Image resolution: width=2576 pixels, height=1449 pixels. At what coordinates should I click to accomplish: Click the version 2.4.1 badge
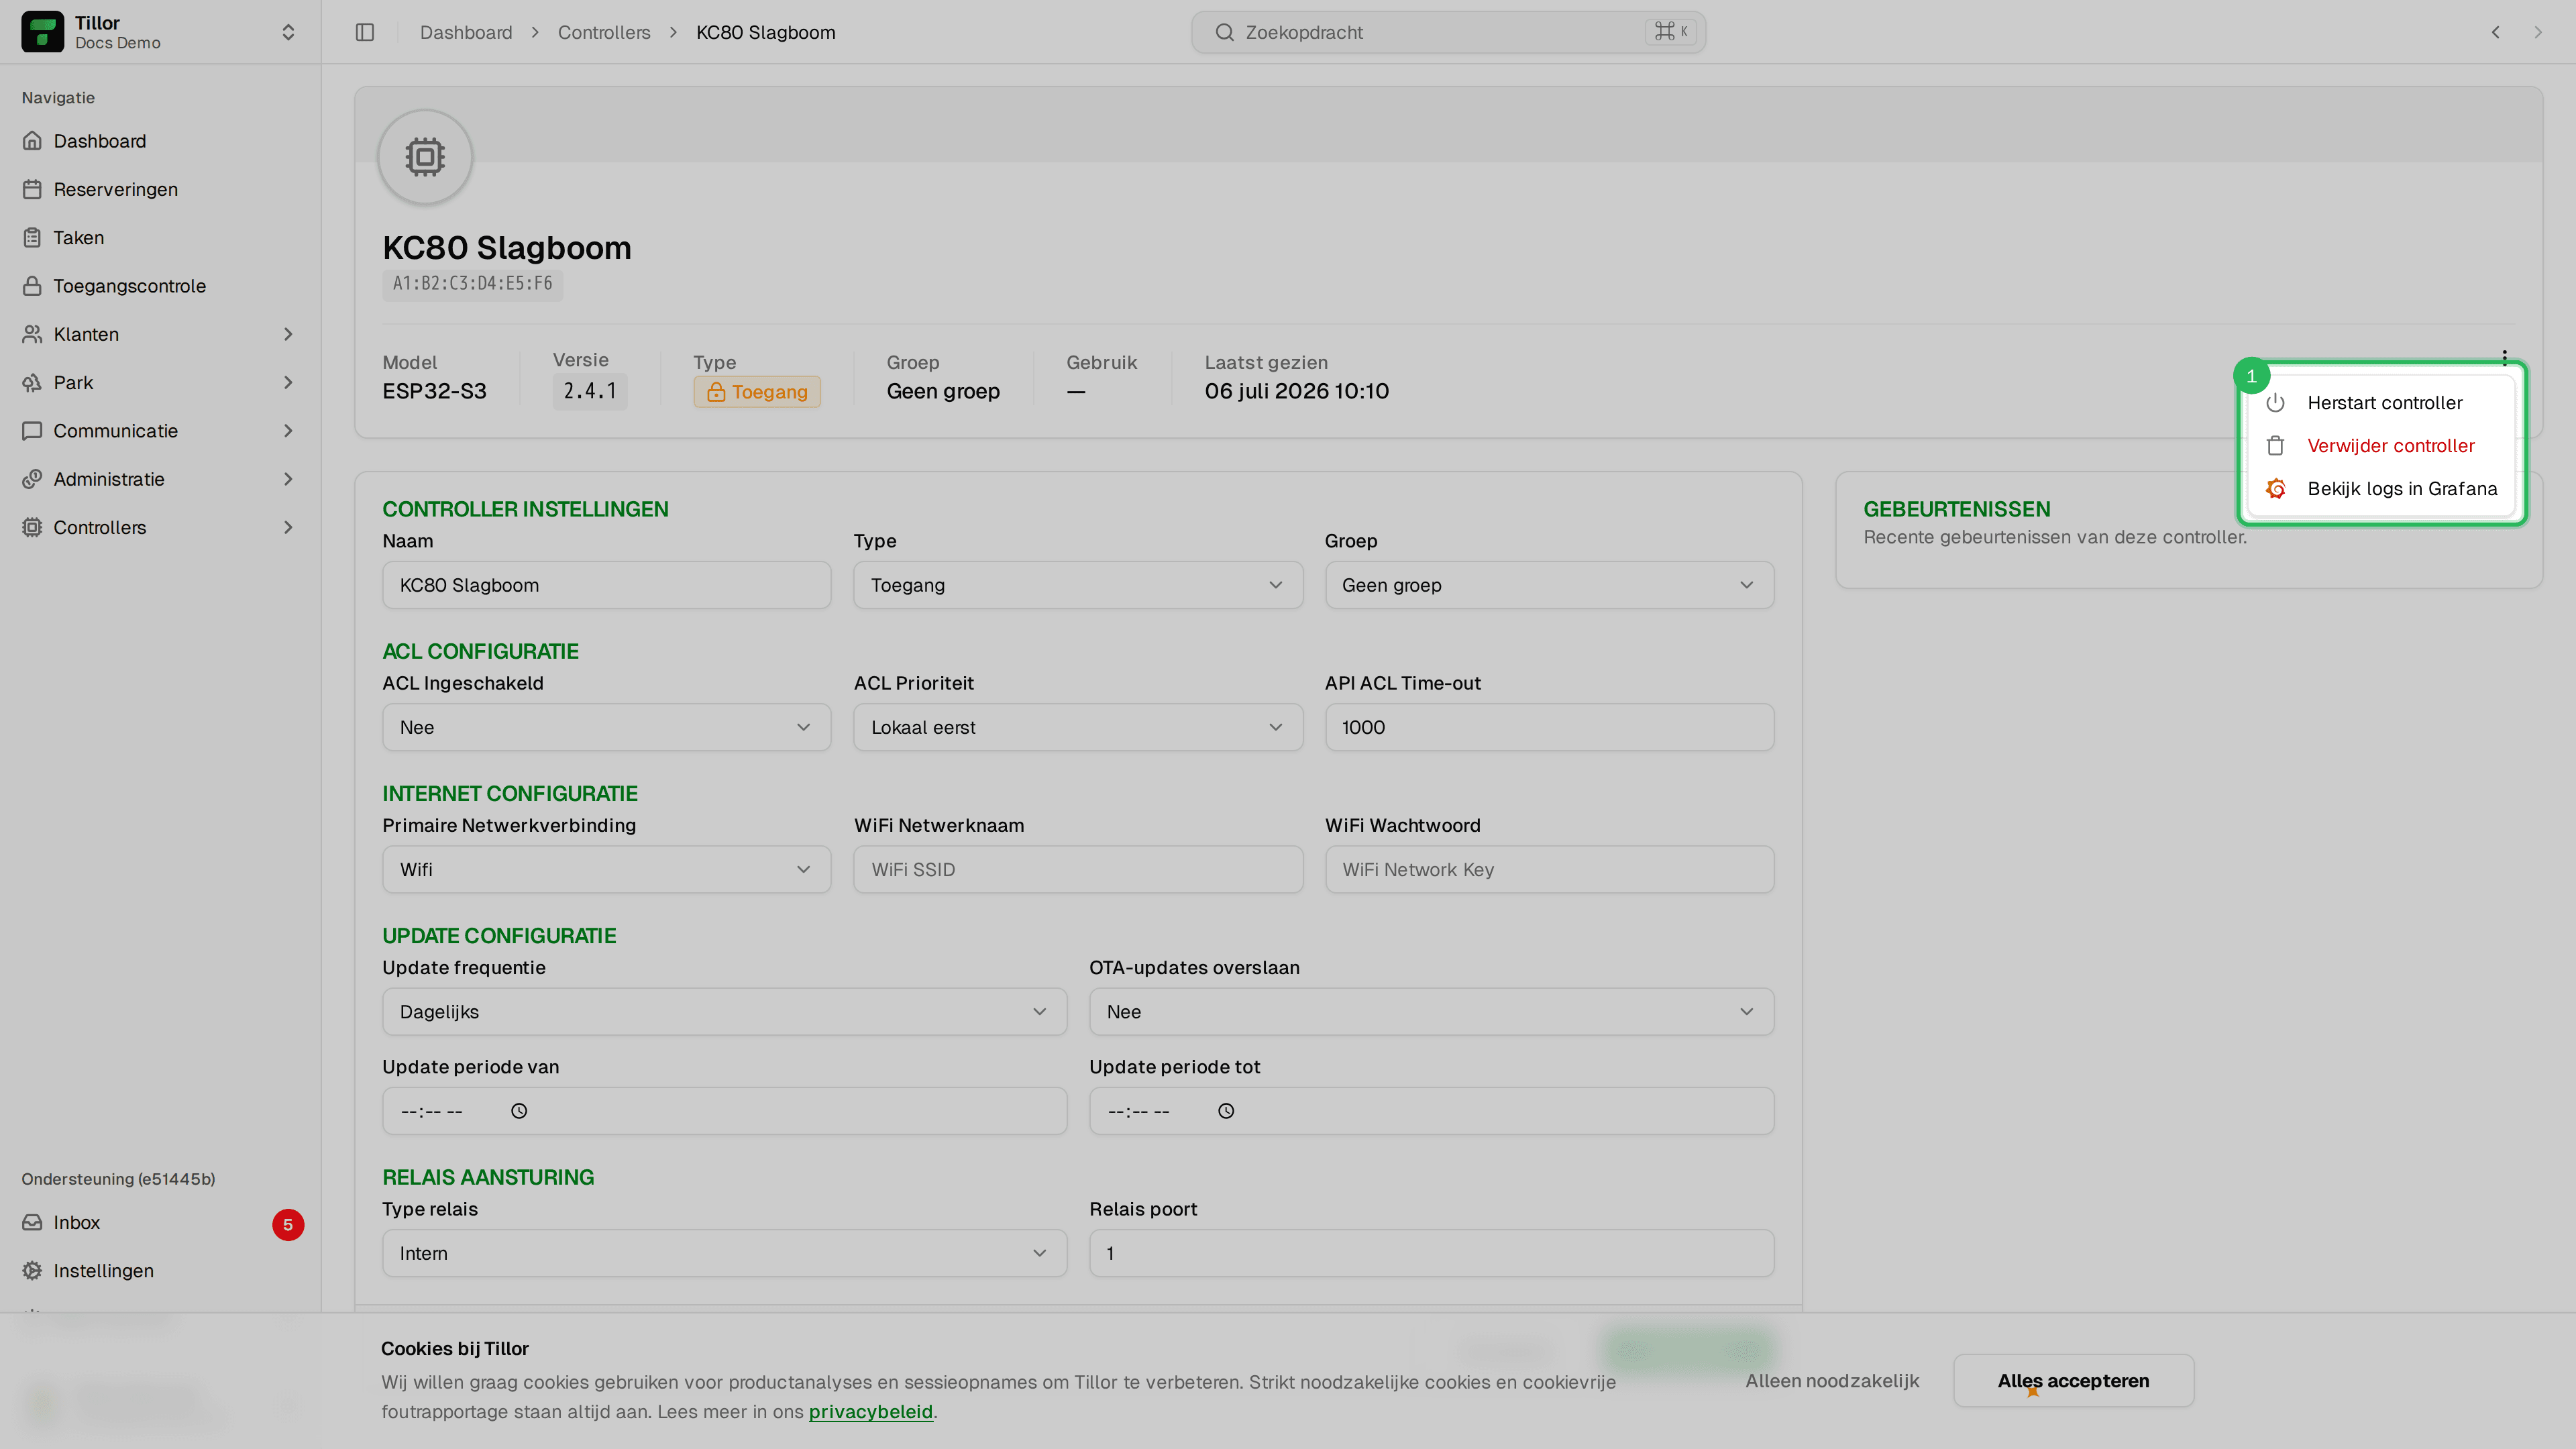590,391
